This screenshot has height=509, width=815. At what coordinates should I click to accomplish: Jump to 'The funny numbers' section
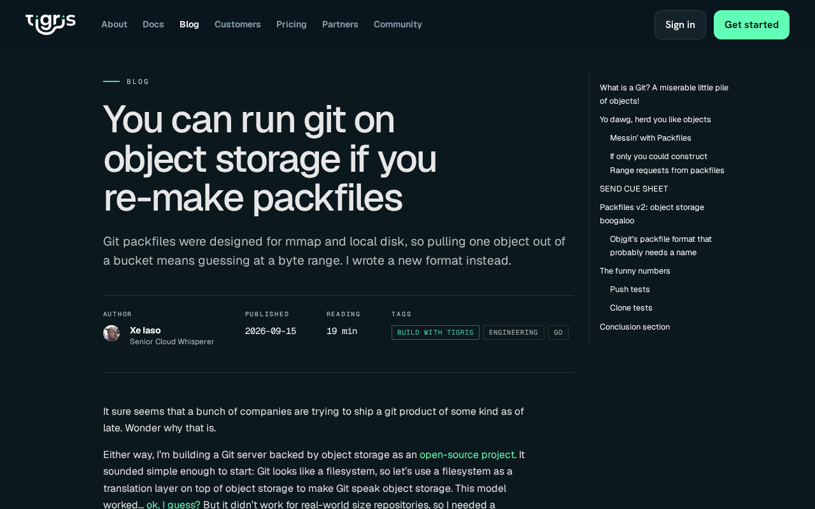click(635, 271)
